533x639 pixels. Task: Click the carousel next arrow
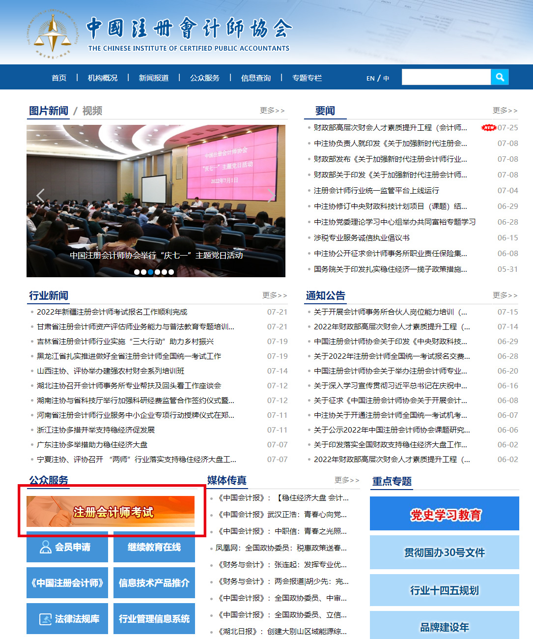point(272,196)
